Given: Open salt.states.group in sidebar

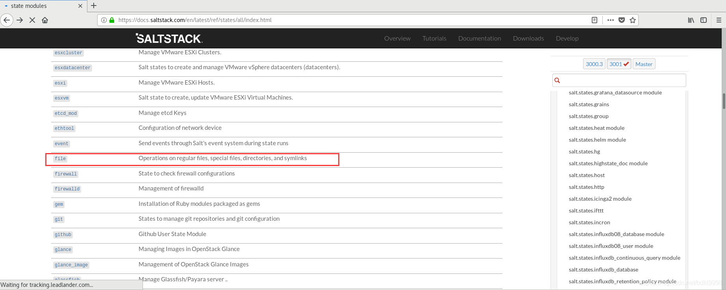Looking at the screenshot, I should click(589, 116).
